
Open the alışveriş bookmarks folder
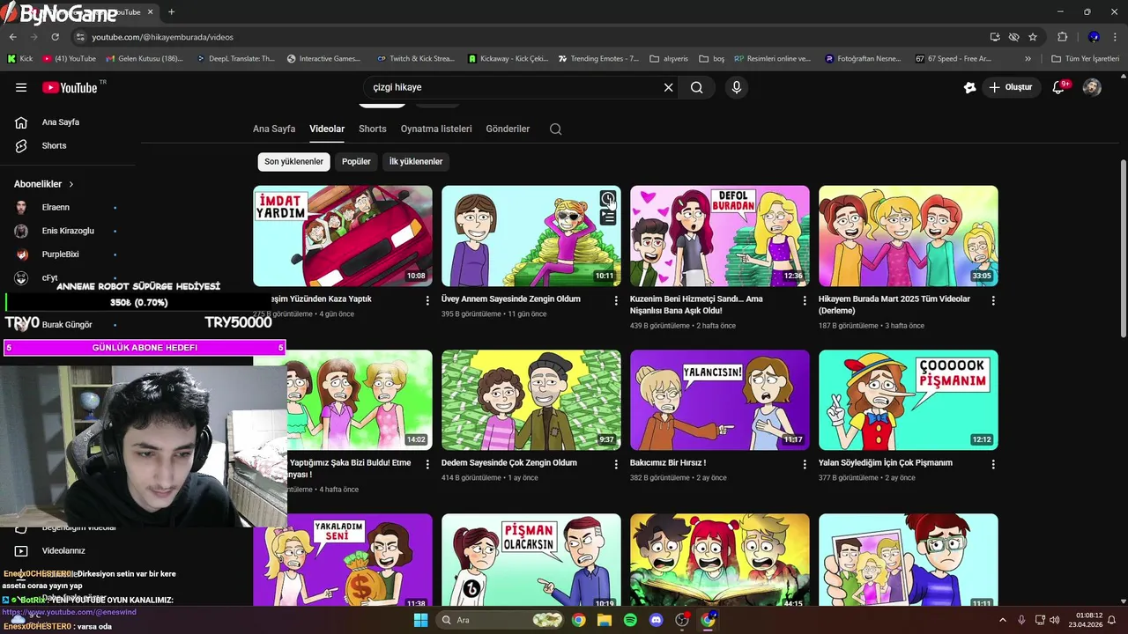click(x=669, y=59)
